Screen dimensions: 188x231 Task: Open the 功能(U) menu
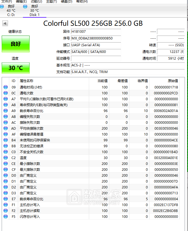click(36, 1)
